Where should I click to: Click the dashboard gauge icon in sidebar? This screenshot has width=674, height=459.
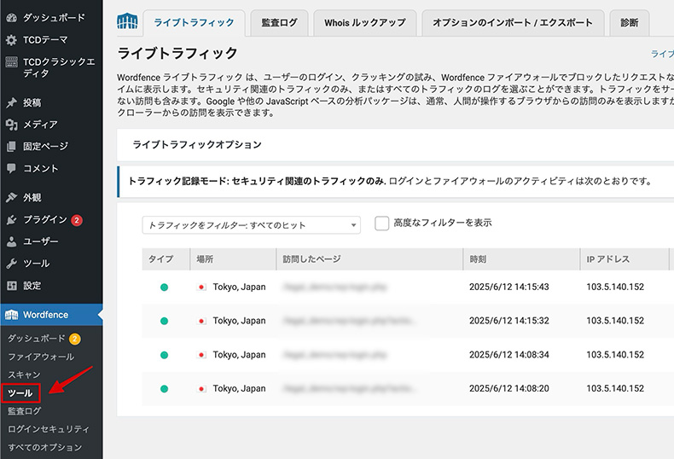[12, 18]
